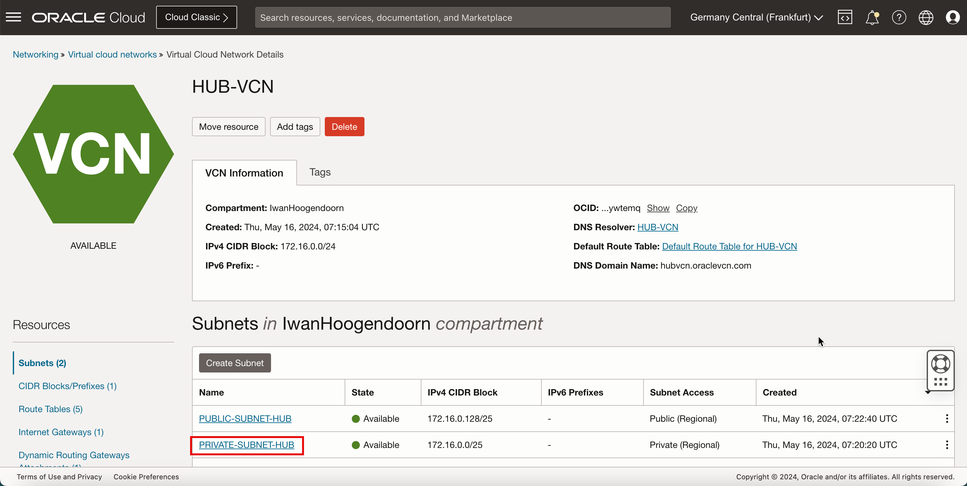967x486 pixels.
Task: Open the user profile avatar menu
Action: click(952, 17)
